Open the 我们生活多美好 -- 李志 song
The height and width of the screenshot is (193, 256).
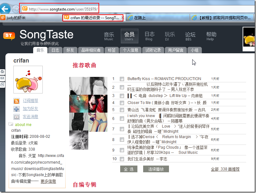[x=147, y=159]
